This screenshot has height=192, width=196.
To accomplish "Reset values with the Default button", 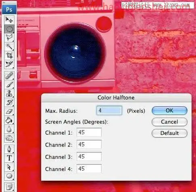I will click(169, 133).
